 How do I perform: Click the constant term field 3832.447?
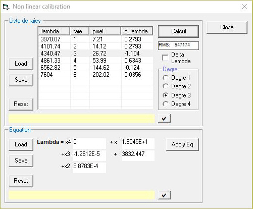click(138, 155)
